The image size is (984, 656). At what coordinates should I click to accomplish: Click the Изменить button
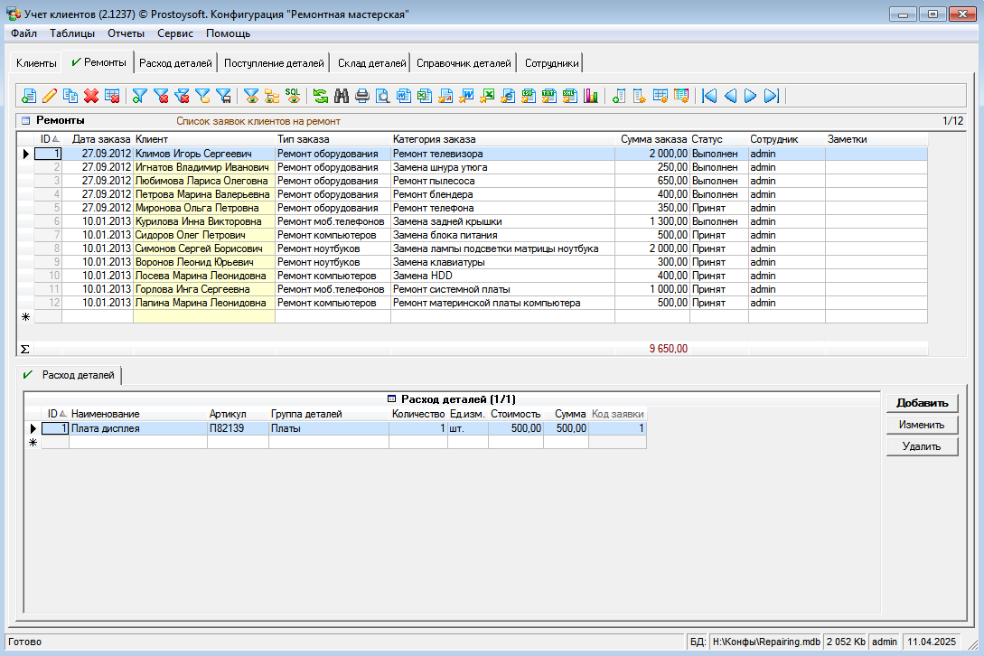coord(922,425)
